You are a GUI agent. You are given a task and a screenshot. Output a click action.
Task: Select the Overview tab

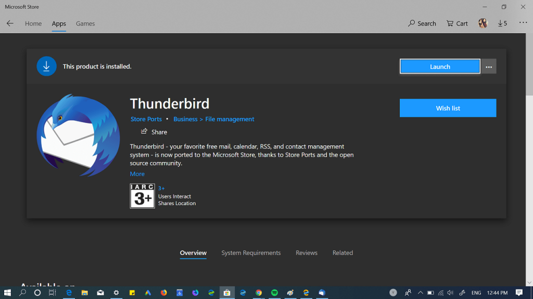(193, 253)
